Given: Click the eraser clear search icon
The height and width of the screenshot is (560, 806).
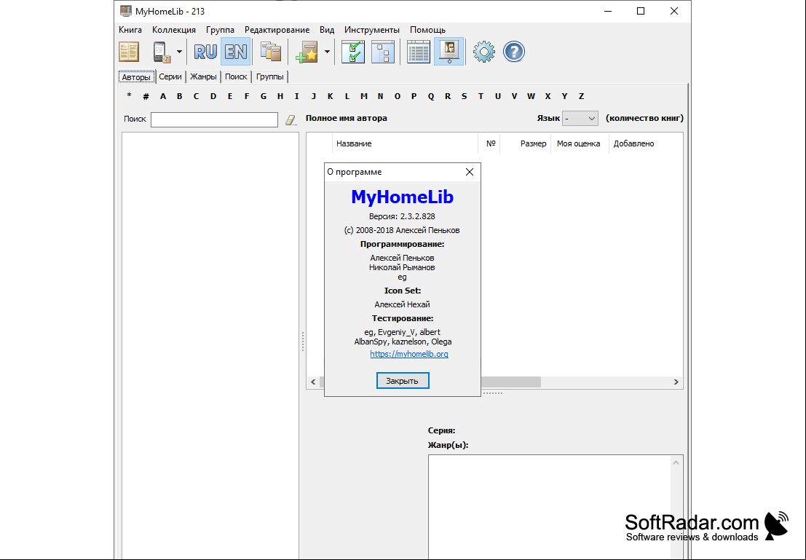Looking at the screenshot, I should click(291, 120).
